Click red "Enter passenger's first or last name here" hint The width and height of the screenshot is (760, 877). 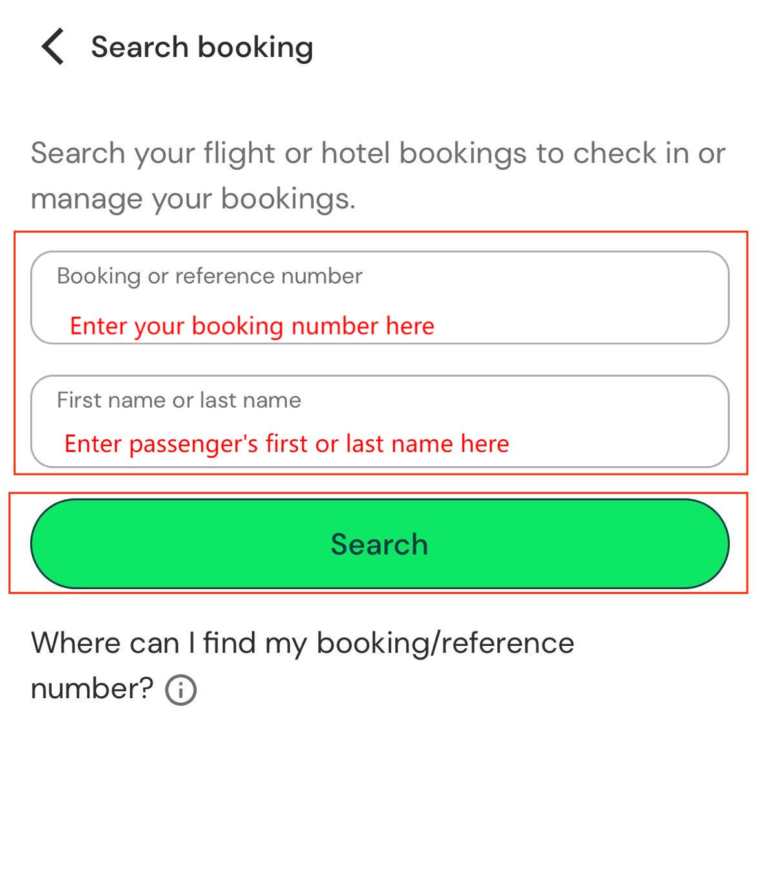pos(287,444)
